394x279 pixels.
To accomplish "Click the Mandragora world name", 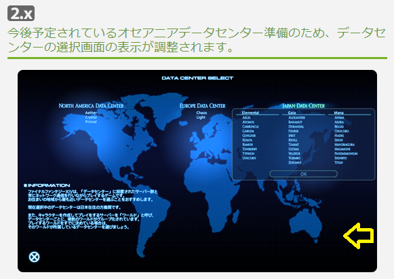I will (x=344, y=145).
